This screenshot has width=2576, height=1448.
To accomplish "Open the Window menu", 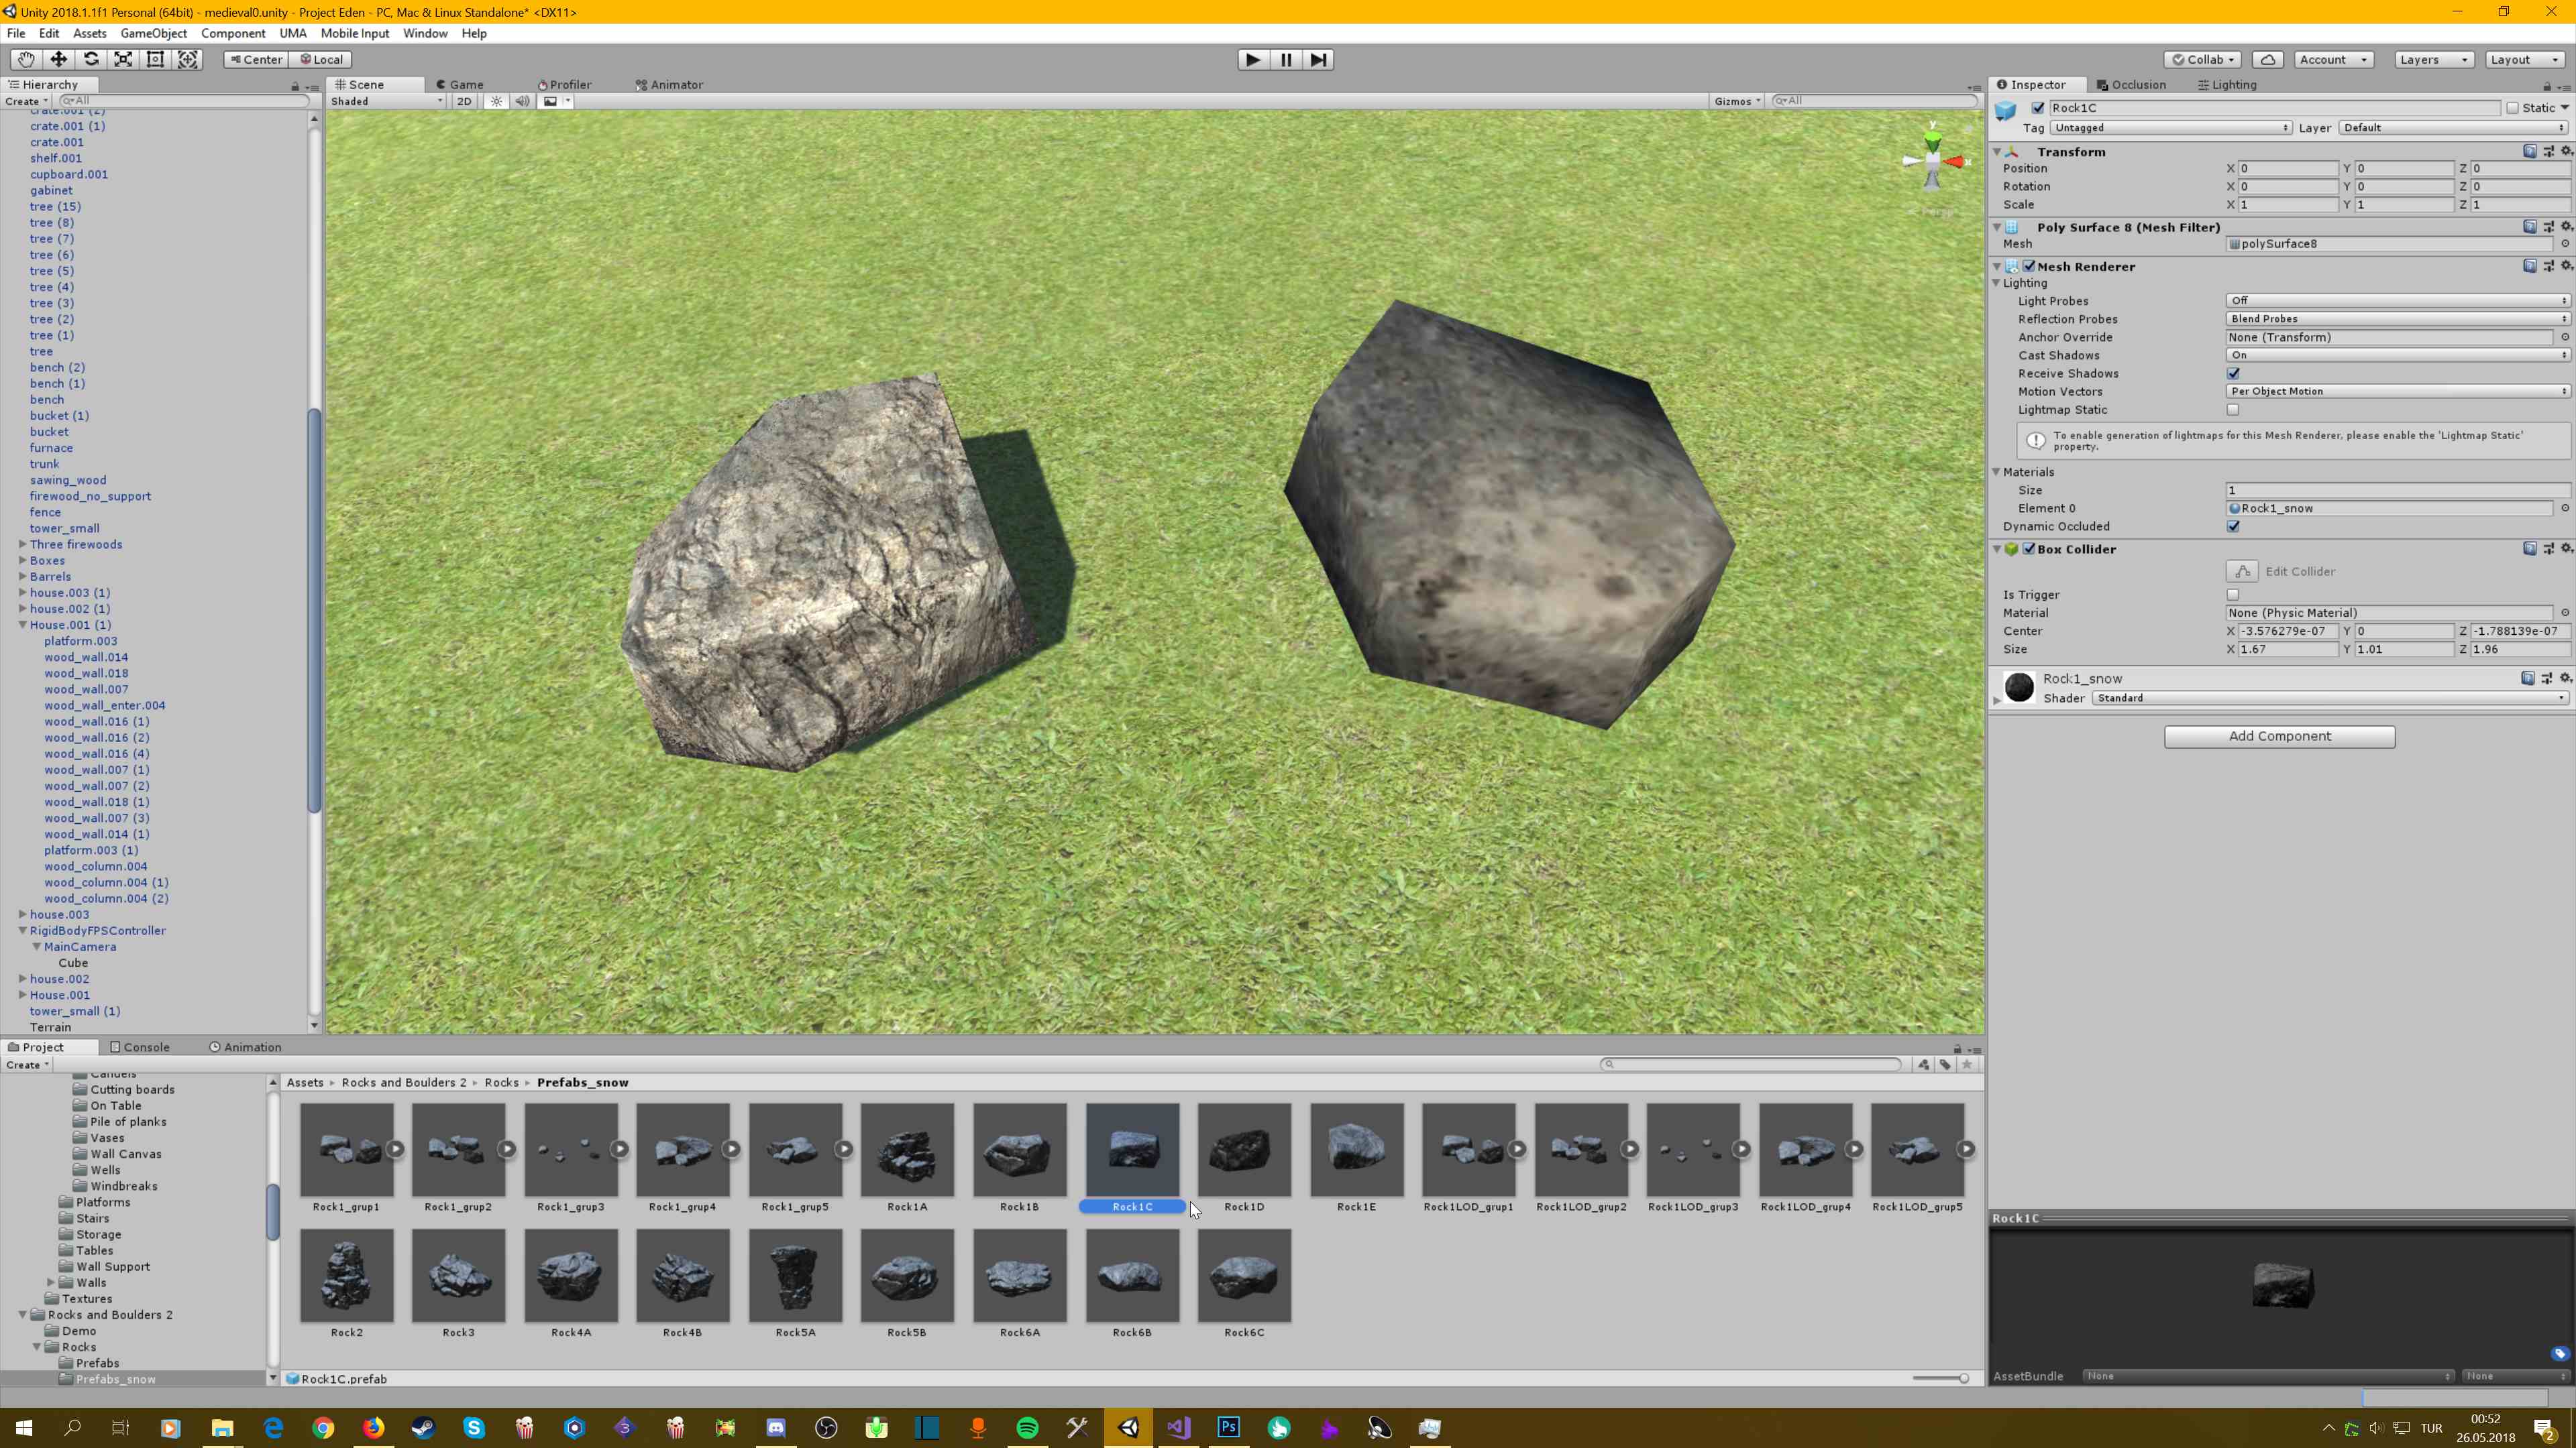I will point(425,33).
